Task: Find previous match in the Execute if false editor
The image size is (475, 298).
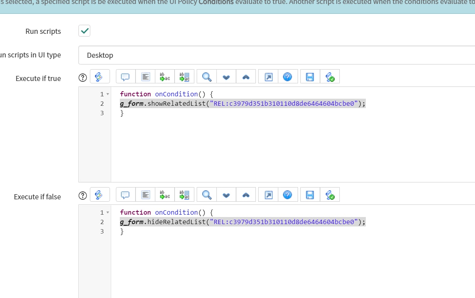Action: tap(246, 194)
